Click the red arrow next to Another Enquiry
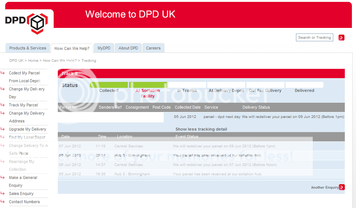The width and height of the screenshot is (356, 208). tap(342, 187)
